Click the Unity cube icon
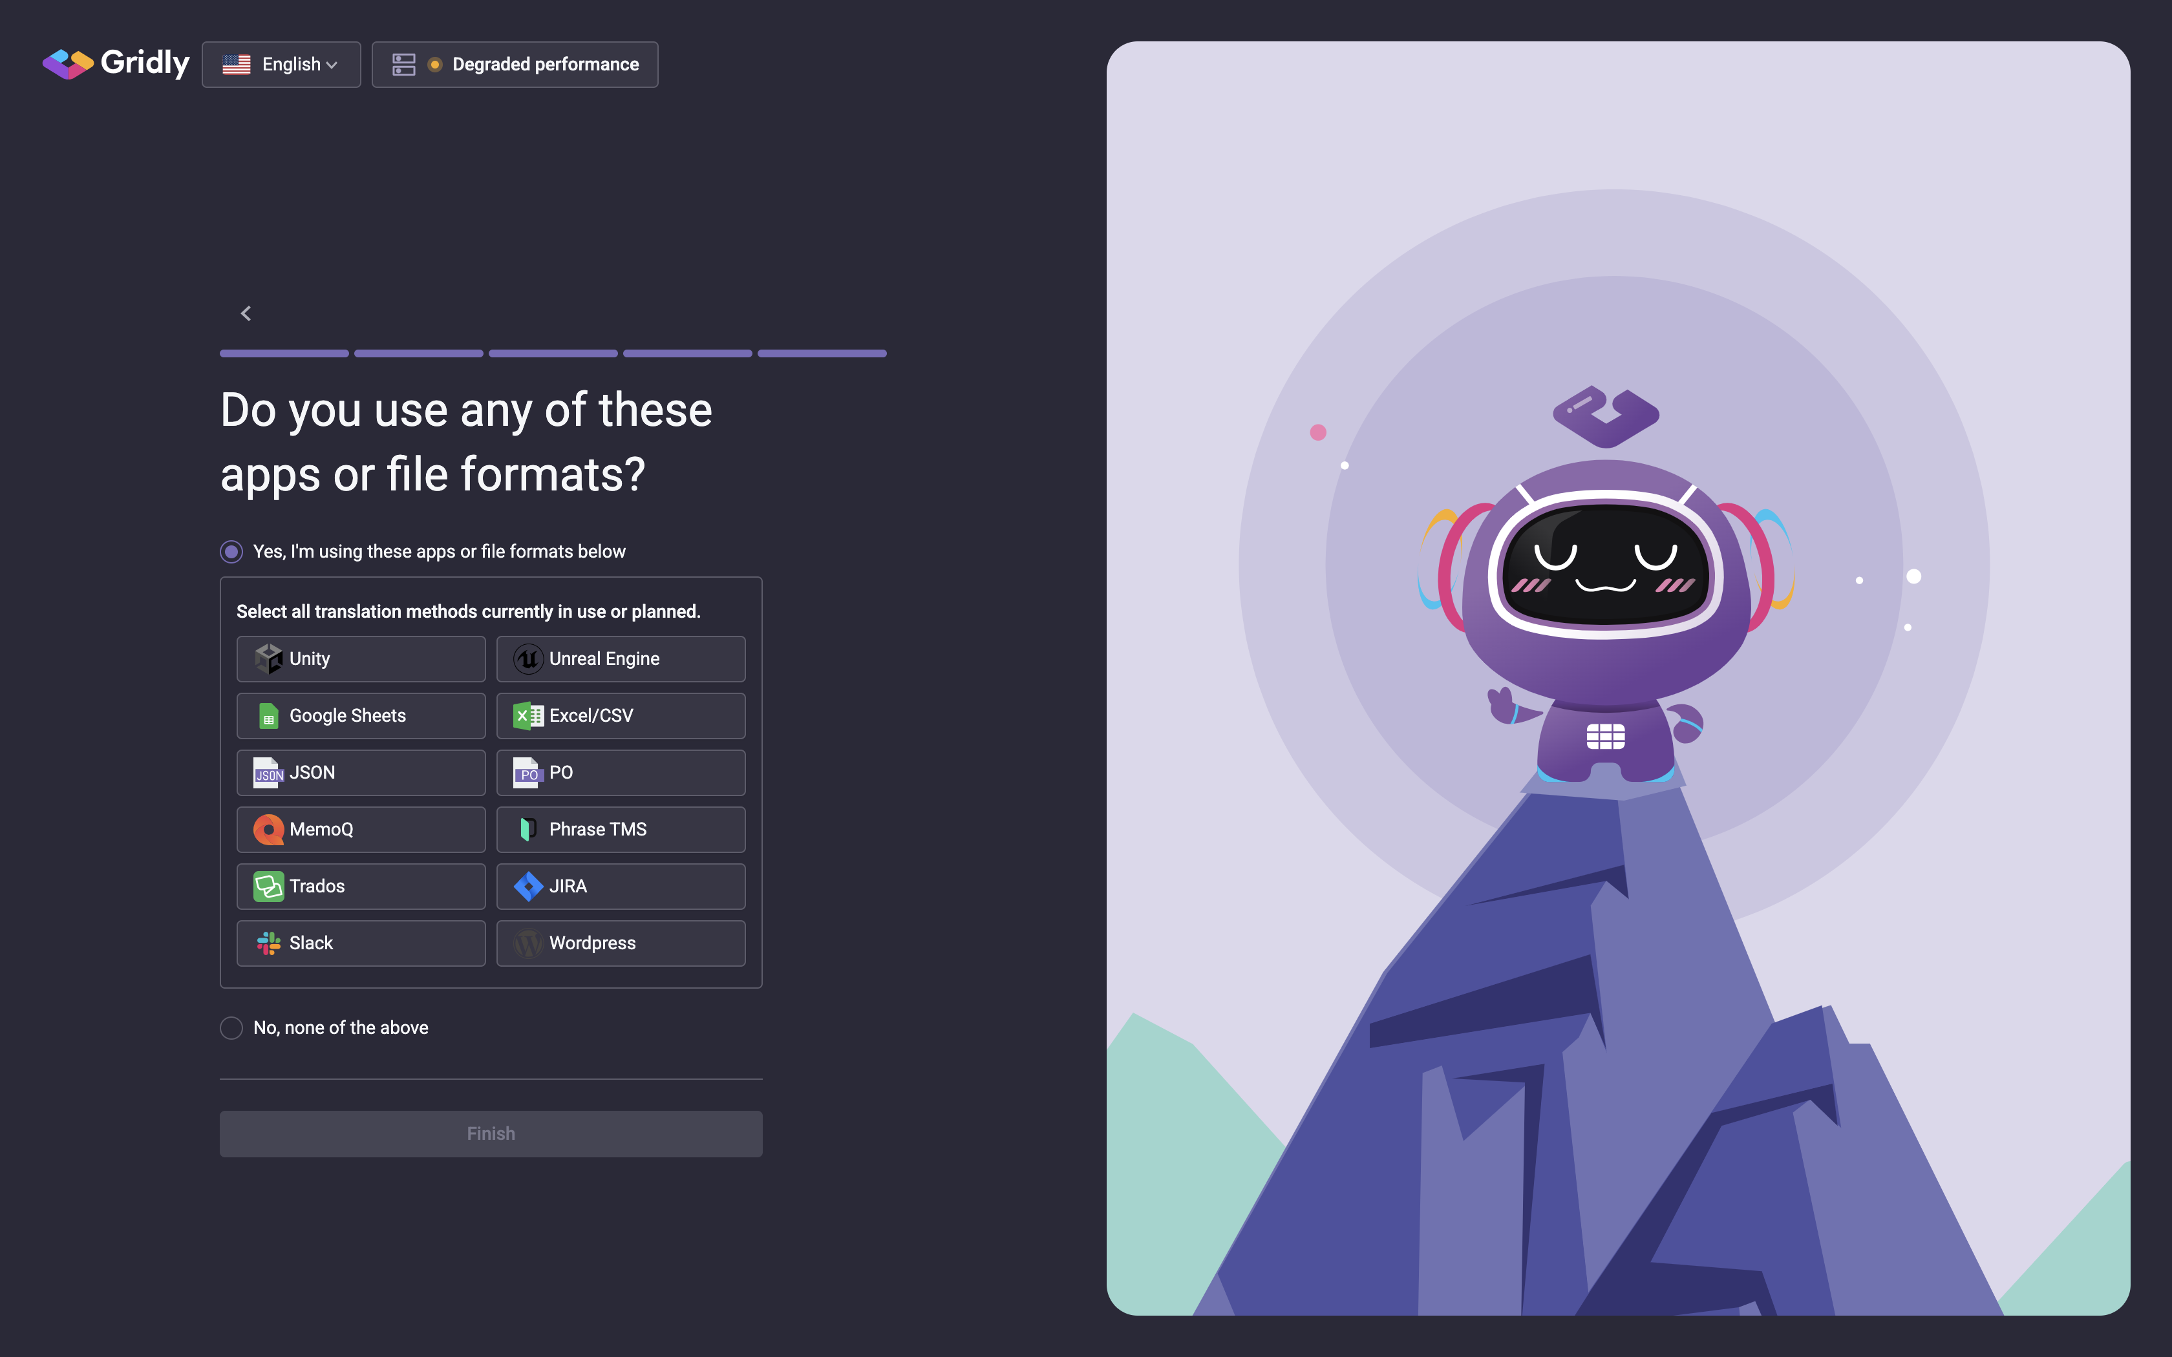Viewport: 2172px width, 1357px height. coord(268,658)
